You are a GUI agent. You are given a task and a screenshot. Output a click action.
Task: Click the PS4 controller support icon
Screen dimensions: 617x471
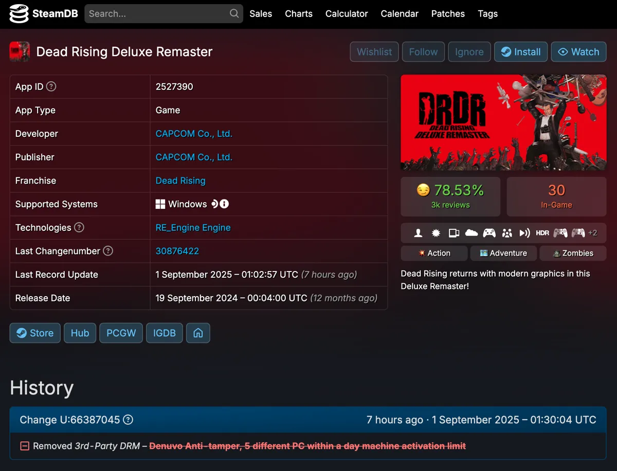click(x=560, y=233)
